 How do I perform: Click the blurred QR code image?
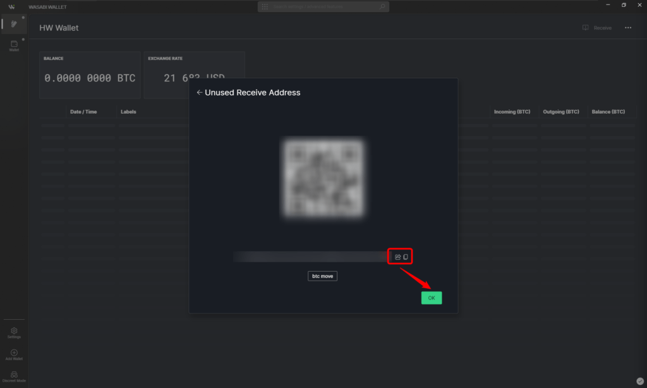point(323,178)
